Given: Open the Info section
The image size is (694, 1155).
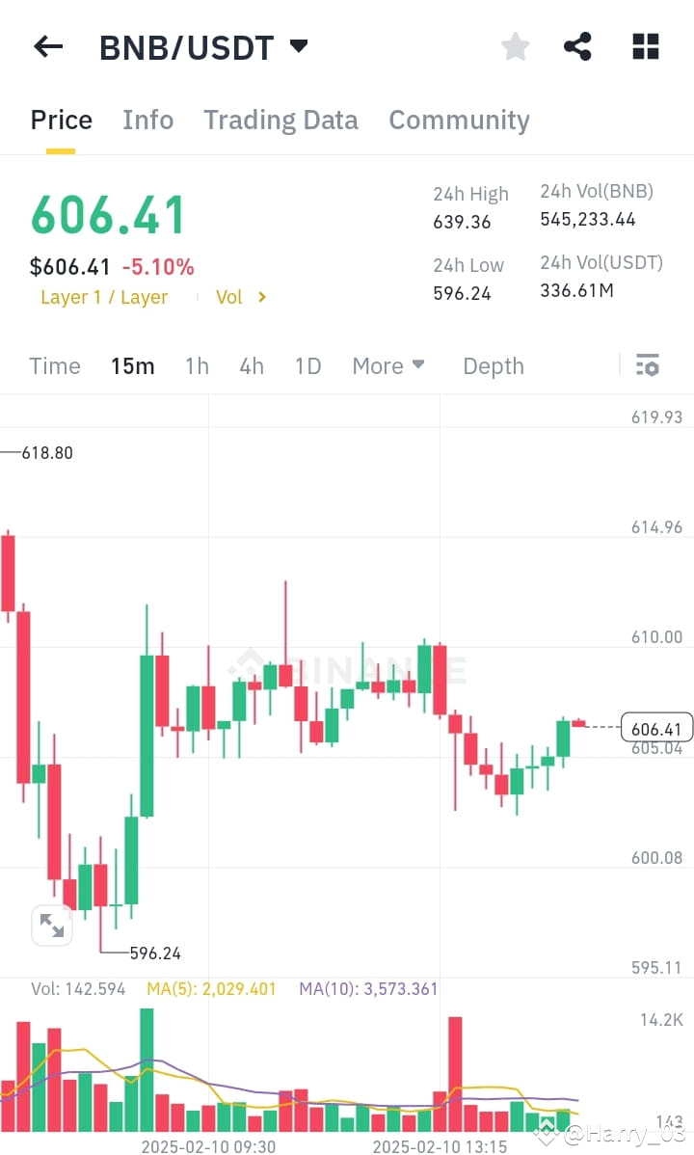Looking at the screenshot, I should coord(147,120).
